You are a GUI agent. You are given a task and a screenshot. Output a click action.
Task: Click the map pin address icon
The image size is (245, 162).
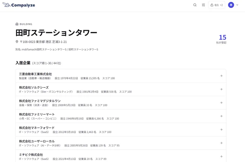pyautogui.click(x=17, y=42)
